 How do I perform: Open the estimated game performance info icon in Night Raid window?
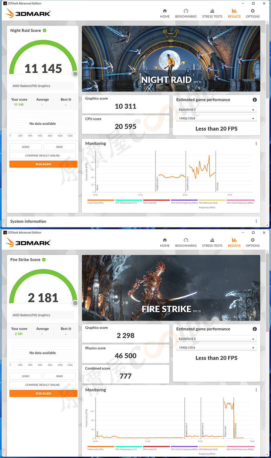pos(255,100)
